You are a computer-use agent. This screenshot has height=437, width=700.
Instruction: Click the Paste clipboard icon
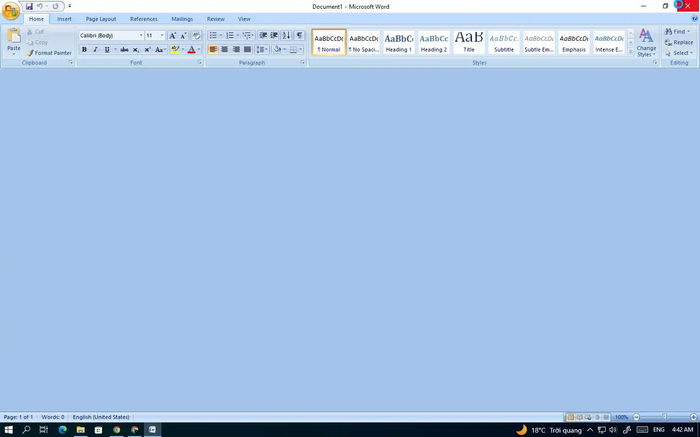(x=14, y=36)
